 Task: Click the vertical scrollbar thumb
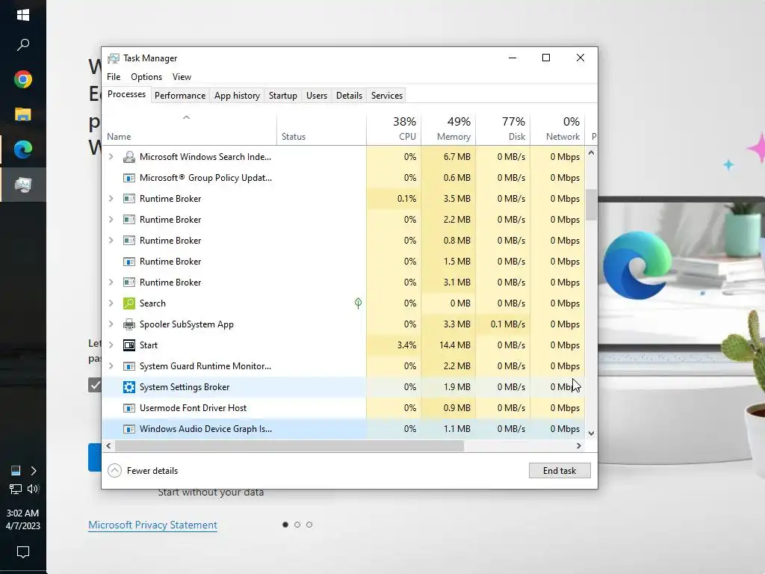(592, 205)
